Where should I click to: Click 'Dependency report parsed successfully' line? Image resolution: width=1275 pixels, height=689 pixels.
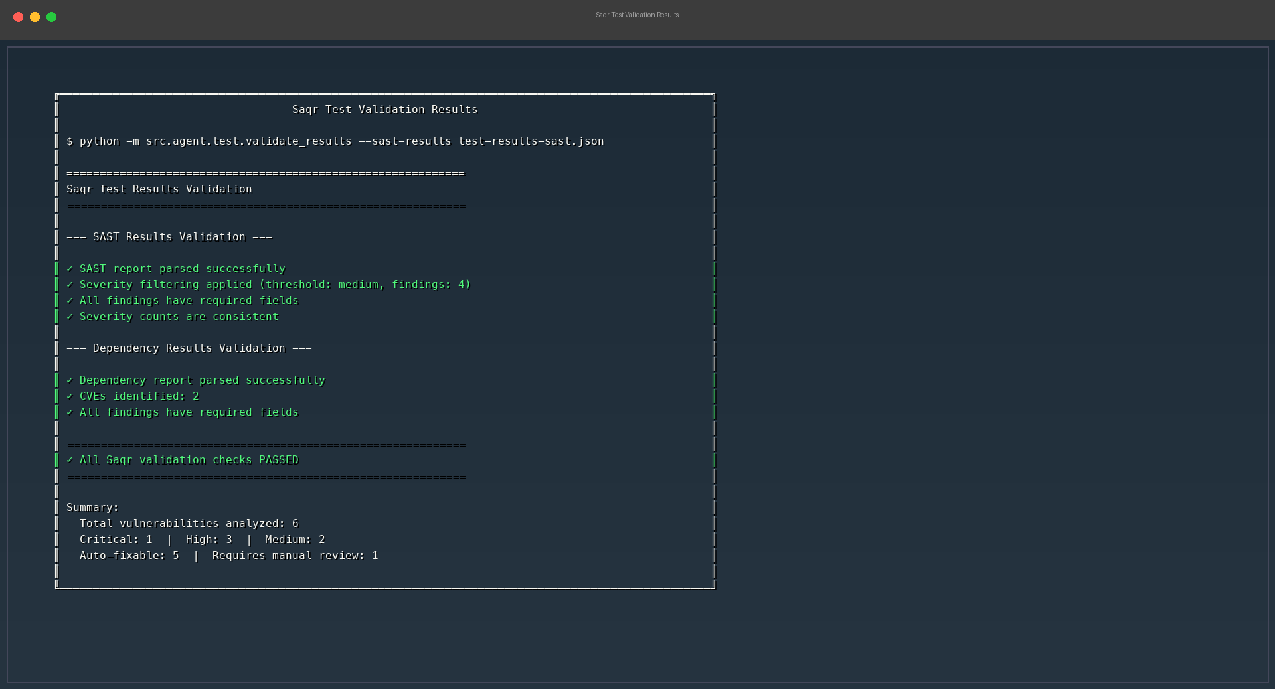[x=196, y=380]
